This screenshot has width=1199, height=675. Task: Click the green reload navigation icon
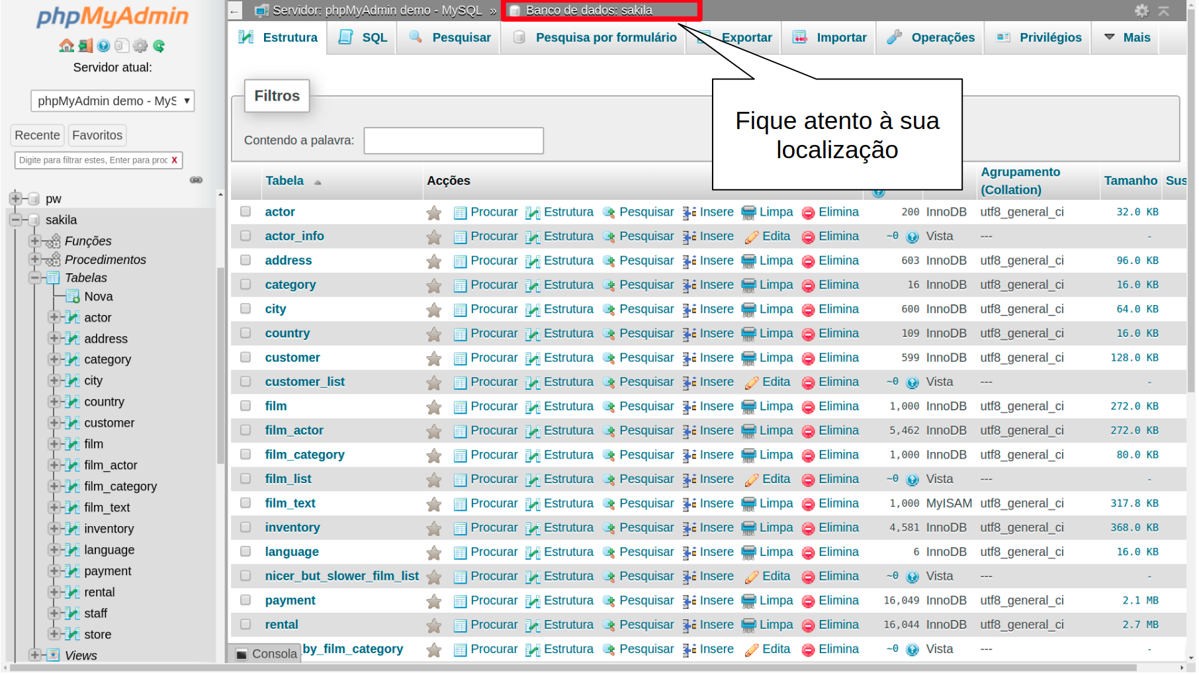pyautogui.click(x=159, y=46)
